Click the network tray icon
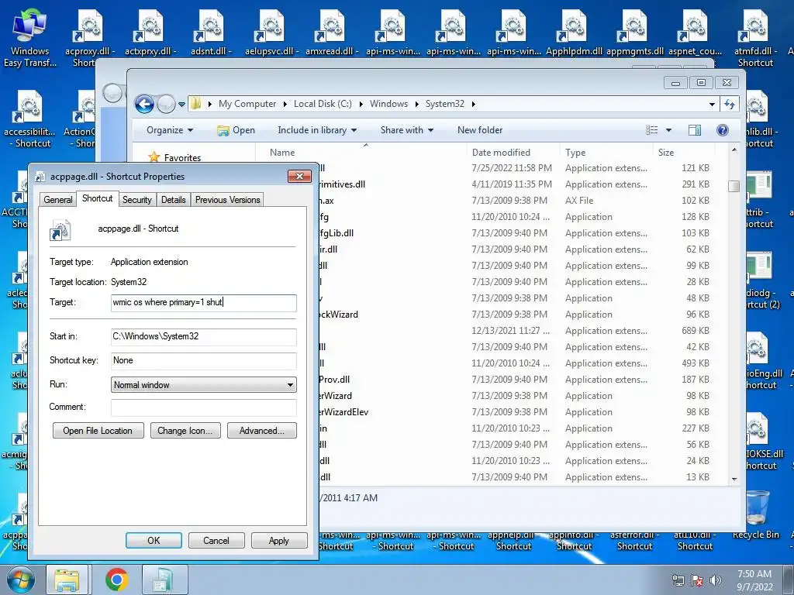794x595 pixels. (x=678, y=580)
